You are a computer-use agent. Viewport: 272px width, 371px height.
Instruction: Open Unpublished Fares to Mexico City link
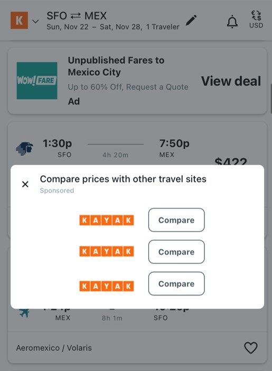click(x=116, y=66)
